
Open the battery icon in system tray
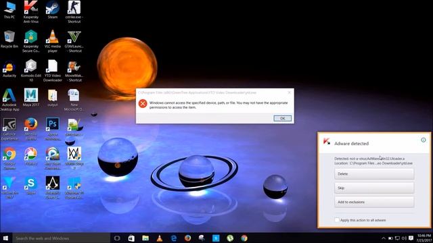(390, 238)
